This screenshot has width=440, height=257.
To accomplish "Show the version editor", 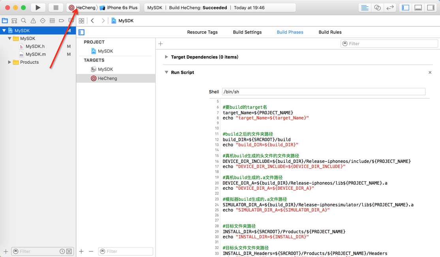I will click(x=390, y=8).
